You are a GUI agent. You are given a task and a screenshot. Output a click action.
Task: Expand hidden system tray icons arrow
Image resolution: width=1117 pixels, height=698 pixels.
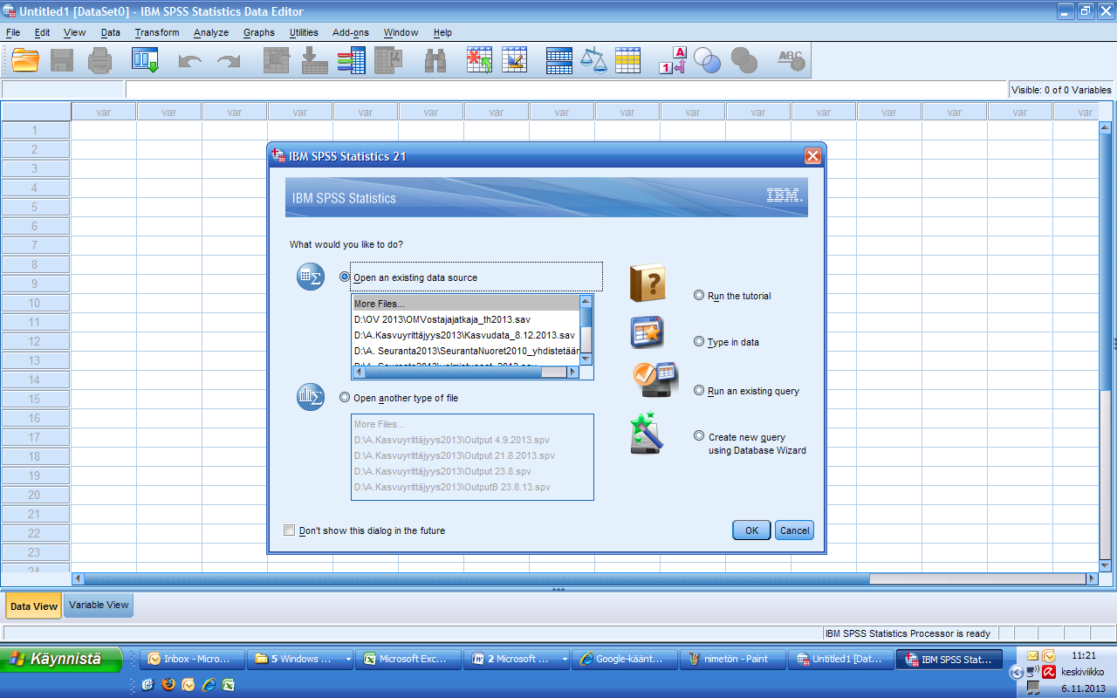click(x=1016, y=673)
